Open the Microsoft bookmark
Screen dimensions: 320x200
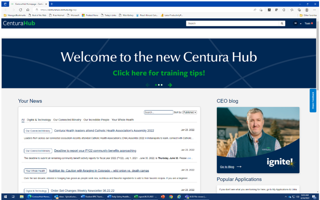[73, 15]
